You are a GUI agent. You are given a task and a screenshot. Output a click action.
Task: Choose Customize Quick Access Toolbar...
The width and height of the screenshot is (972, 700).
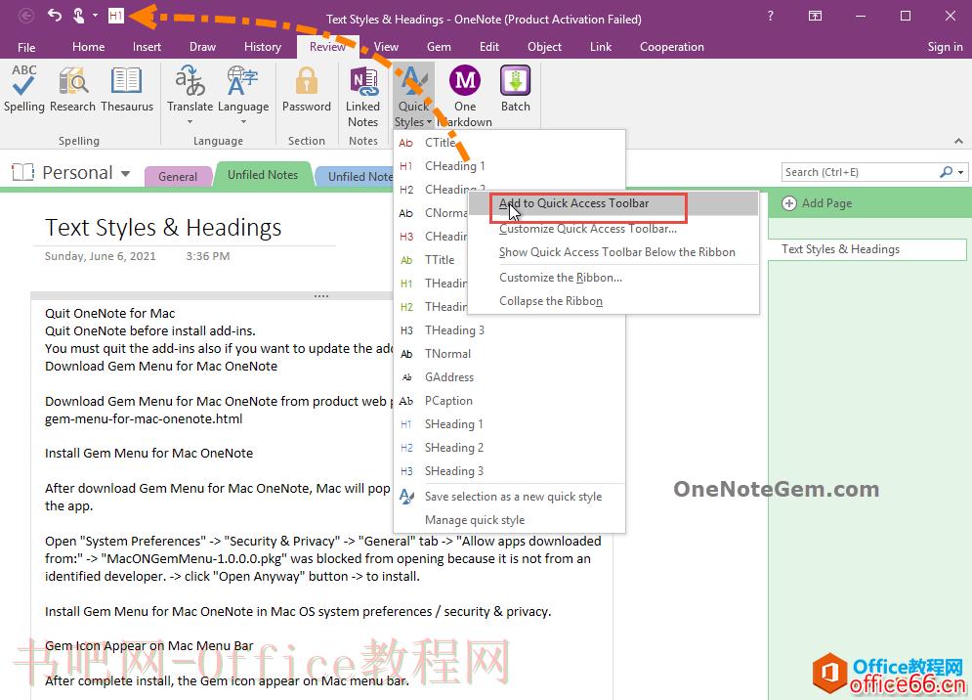[x=613, y=229]
